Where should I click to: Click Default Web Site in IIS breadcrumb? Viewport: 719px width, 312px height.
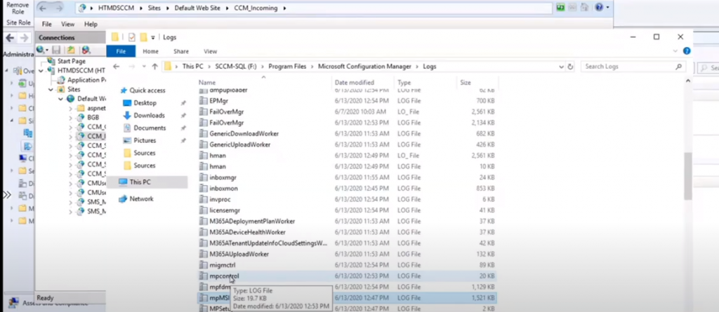click(199, 8)
